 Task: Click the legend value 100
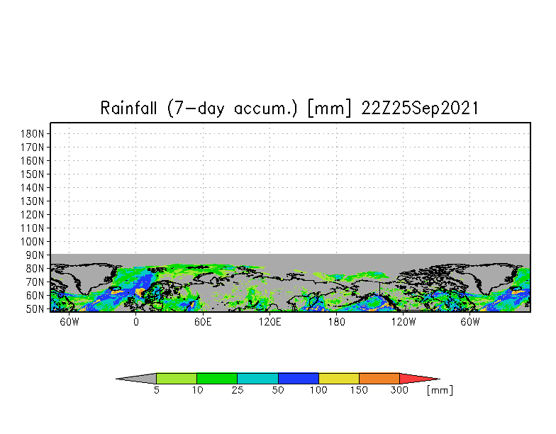(x=318, y=390)
